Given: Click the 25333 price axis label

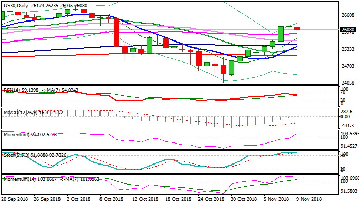Looking at the screenshot, I should [348, 49].
